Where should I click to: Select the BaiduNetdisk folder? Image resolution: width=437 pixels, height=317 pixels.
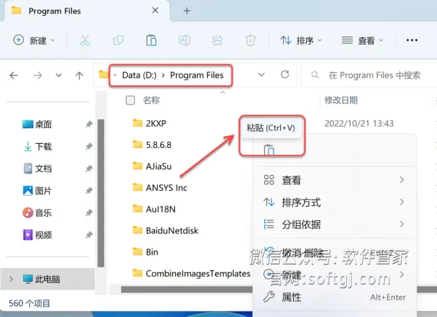click(x=166, y=231)
